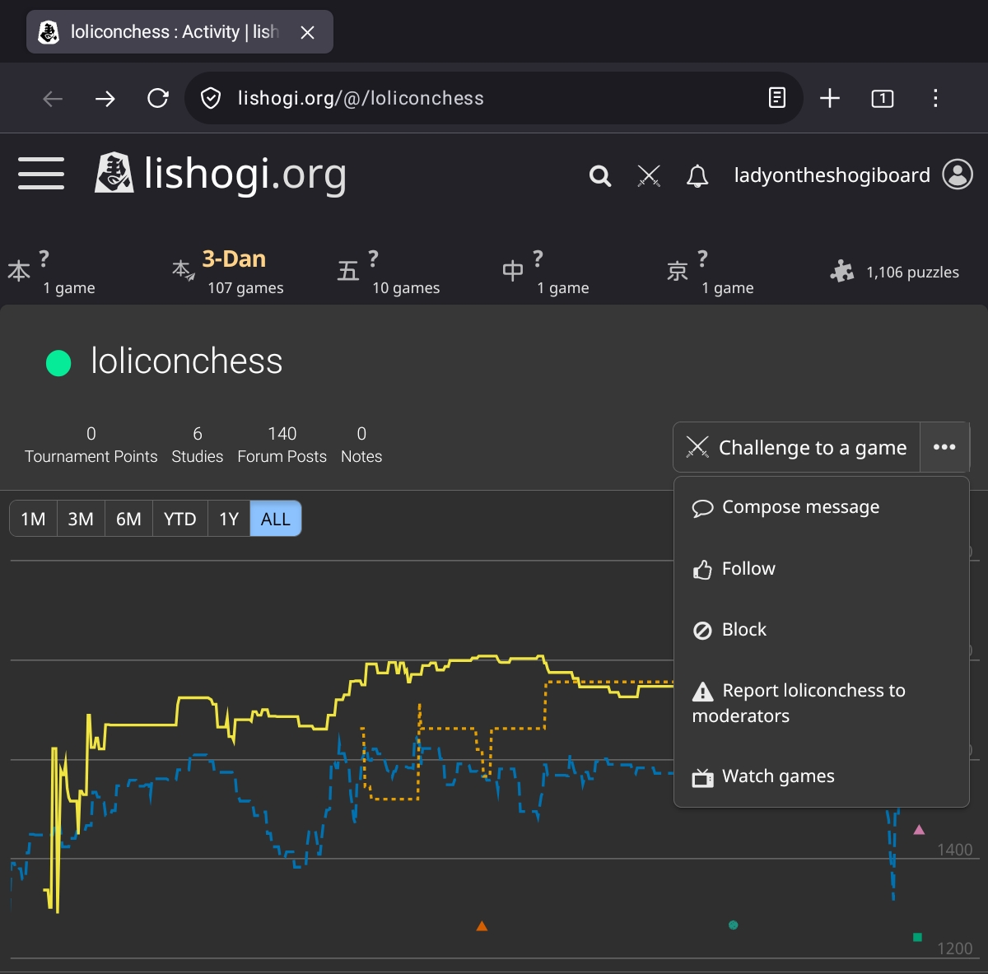Select Watch games in the menu
The image size is (988, 974).
click(x=822, y=776)
